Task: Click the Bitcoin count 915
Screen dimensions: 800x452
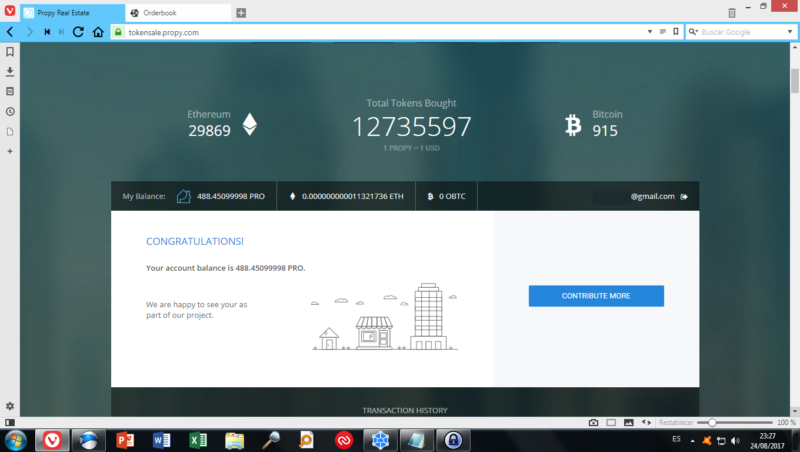Action: [x=605, y=131]
